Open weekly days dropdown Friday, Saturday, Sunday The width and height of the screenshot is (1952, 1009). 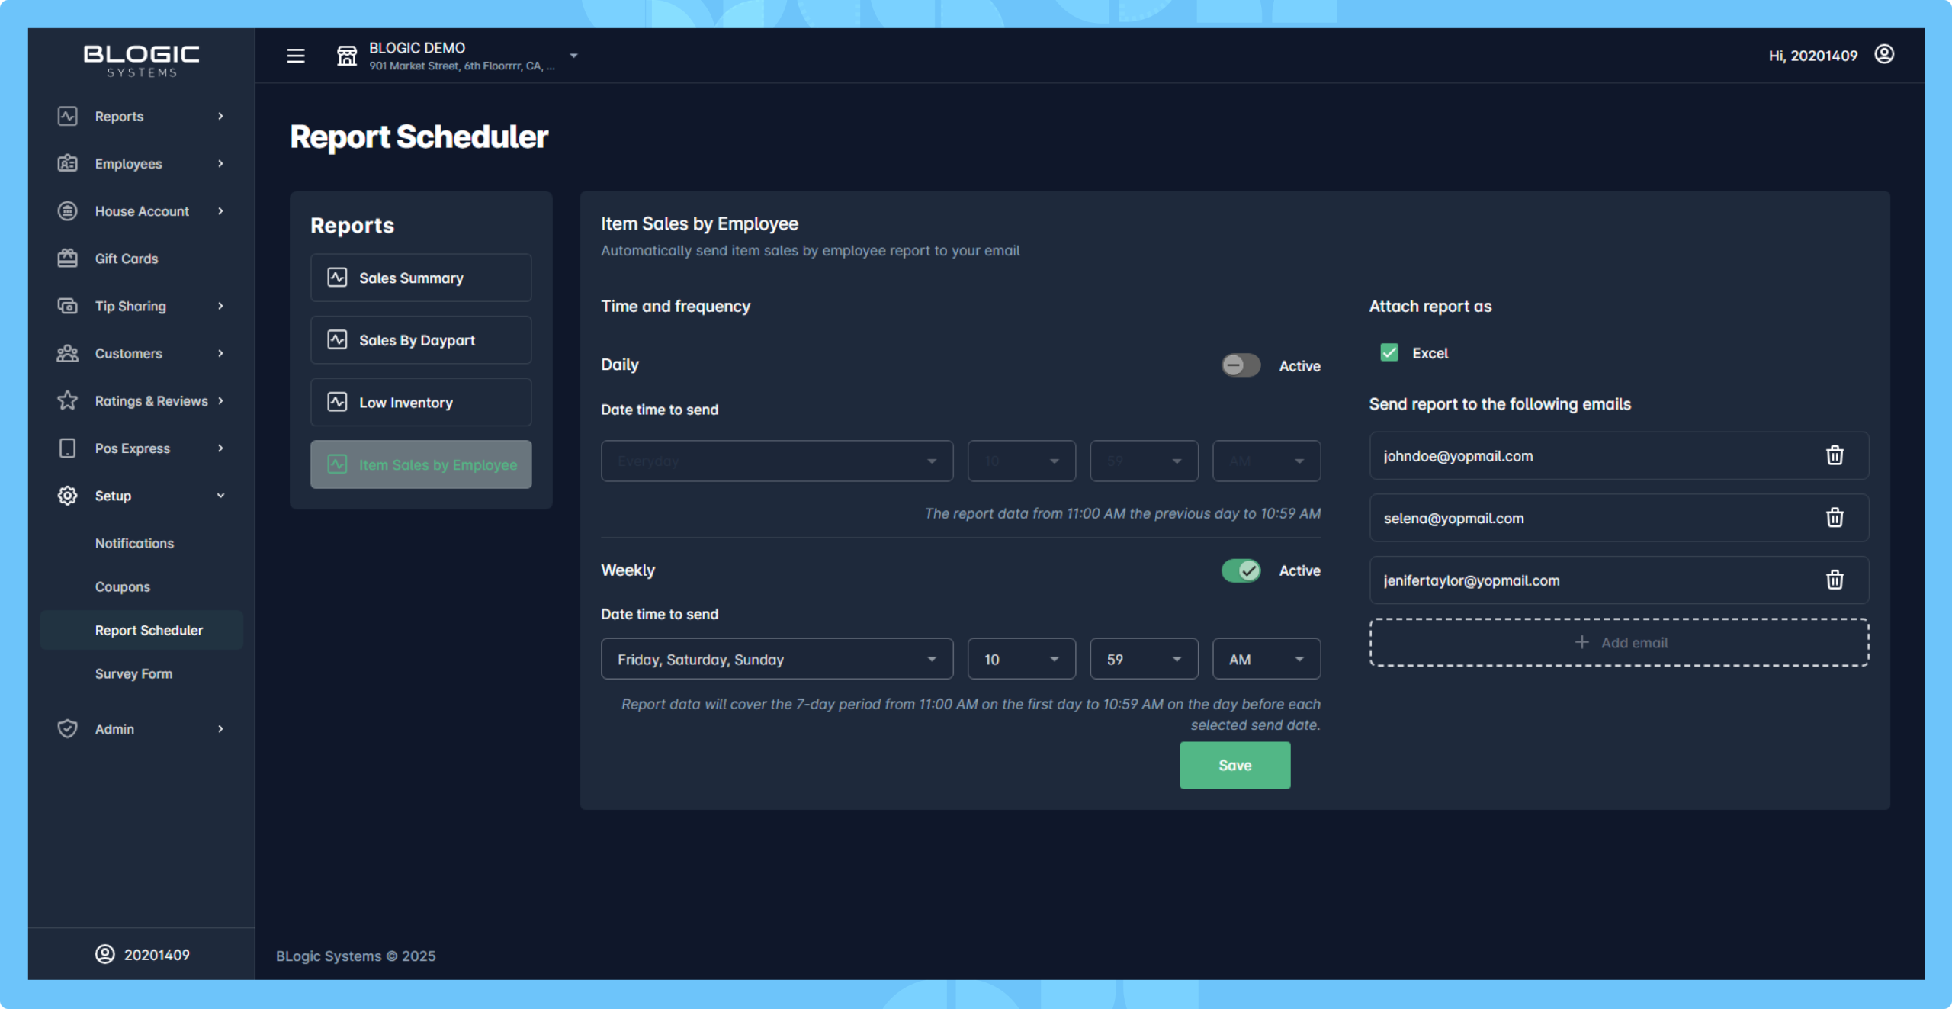point(776,659)
